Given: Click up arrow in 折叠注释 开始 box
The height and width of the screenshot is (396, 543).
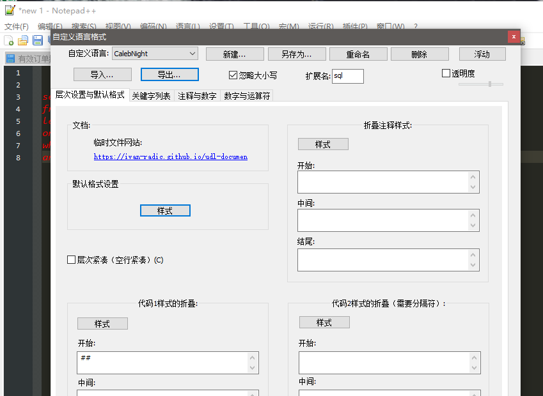Looking at the screenshot, I should click(473, 177).
